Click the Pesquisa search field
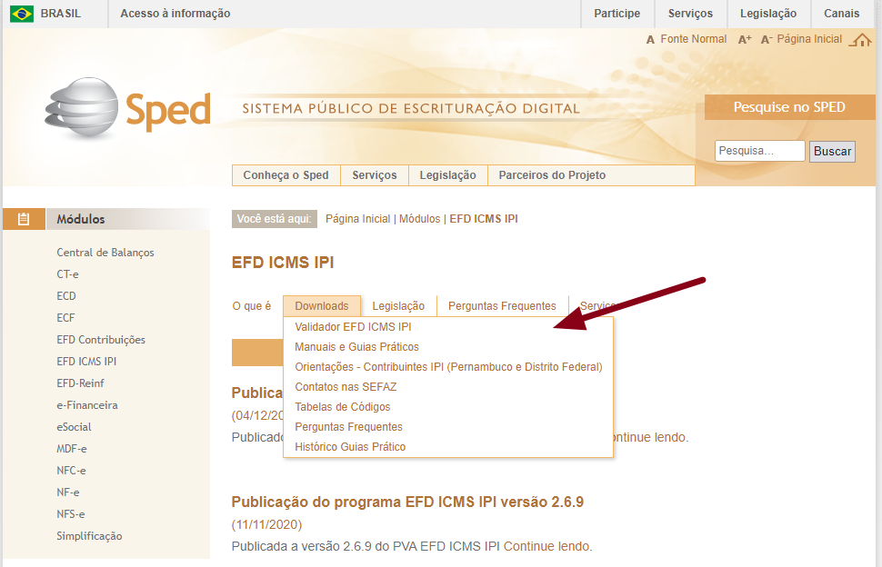The image size is (882, 567). click(x=759, y=151)
